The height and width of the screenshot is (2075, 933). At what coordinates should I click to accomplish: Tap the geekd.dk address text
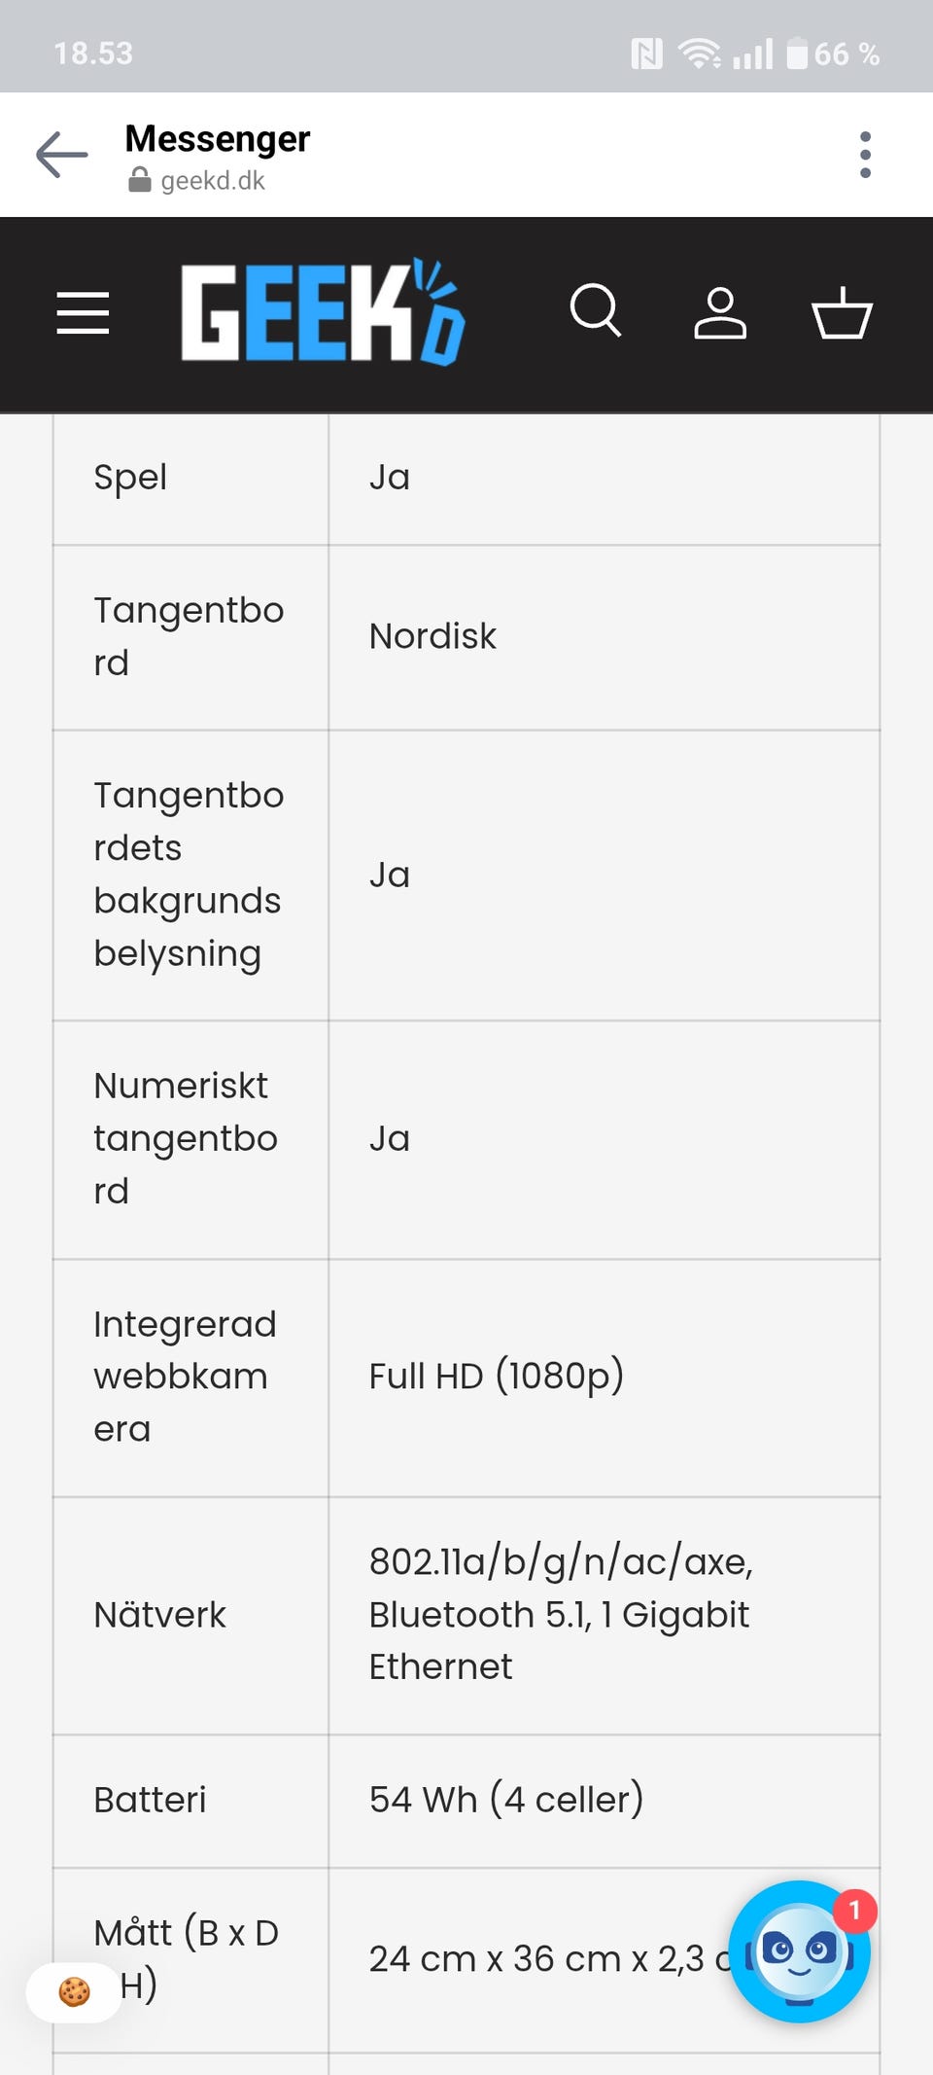coord(213,181)
